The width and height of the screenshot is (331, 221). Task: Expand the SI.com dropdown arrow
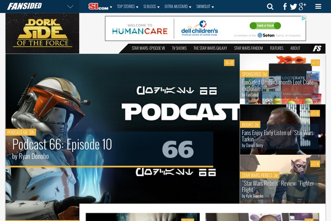(111, 7)
